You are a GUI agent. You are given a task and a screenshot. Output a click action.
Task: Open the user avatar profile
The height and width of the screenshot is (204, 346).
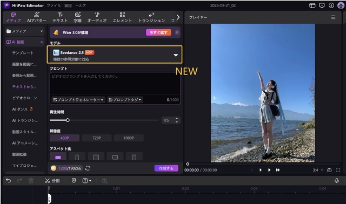click(x=341, y=5)
